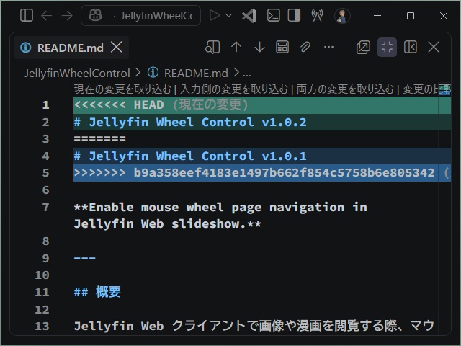Select the README.md editor tab
Image resolution: width=461 pixels, height=346 pixels.
pos(71,48)
